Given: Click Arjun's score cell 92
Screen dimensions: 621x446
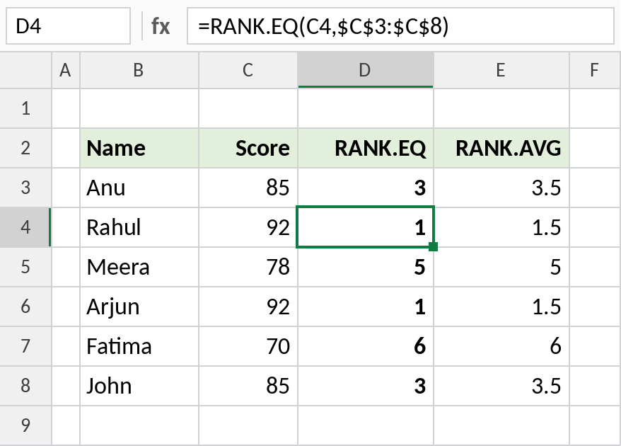Looking at the screenshot, I should click(x=248, y=307).
